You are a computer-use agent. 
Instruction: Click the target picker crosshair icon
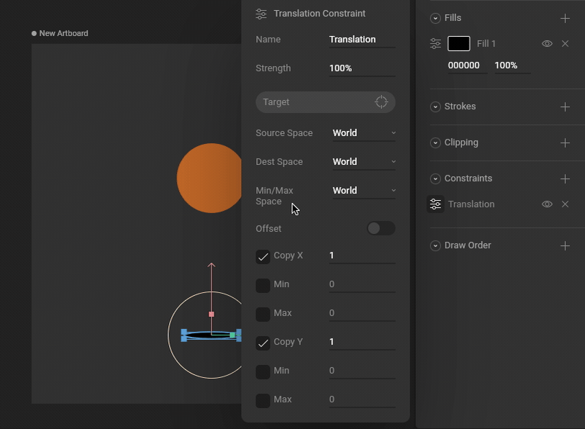point(381,102)
